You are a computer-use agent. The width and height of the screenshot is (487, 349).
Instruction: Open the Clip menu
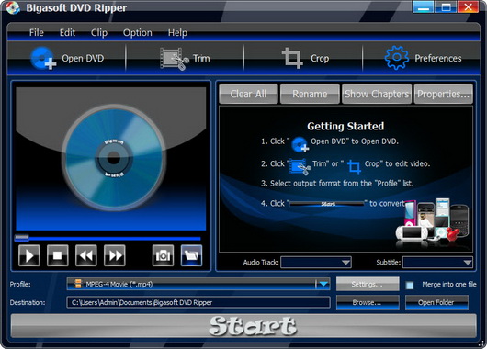(x=99, y=32)
